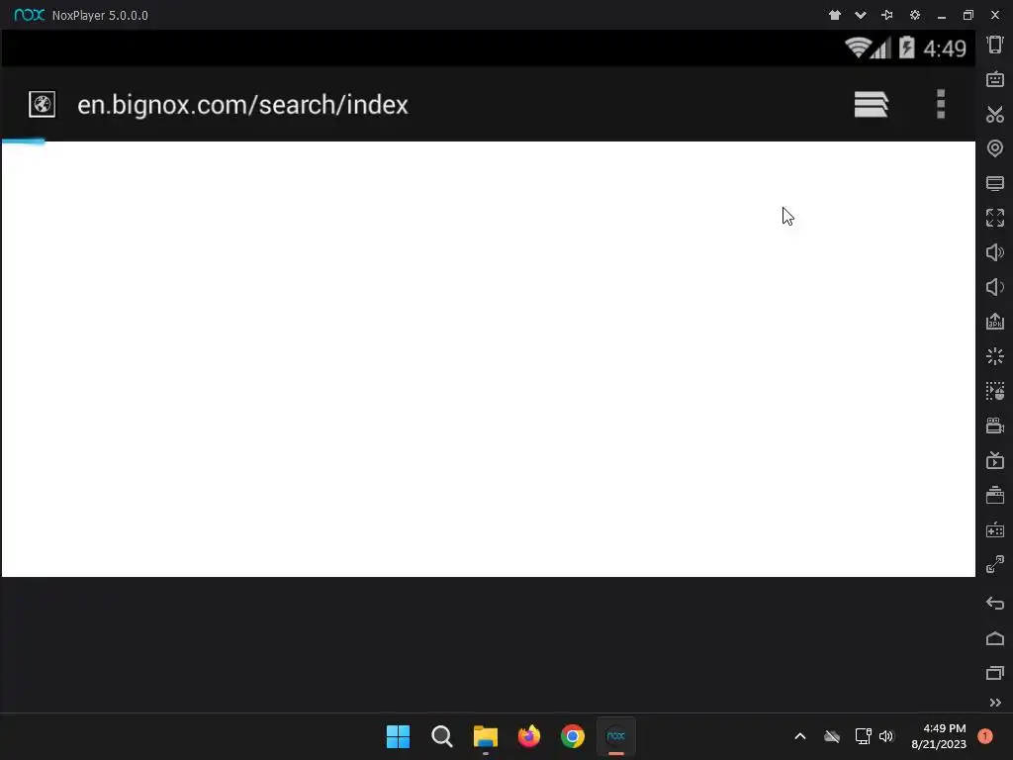Start the video recorder camera icon
The image size is (1013, 760).
pos(995,426)
